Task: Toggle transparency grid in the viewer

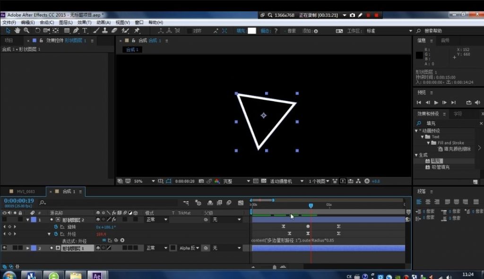Action: click(x=264, y=182)
